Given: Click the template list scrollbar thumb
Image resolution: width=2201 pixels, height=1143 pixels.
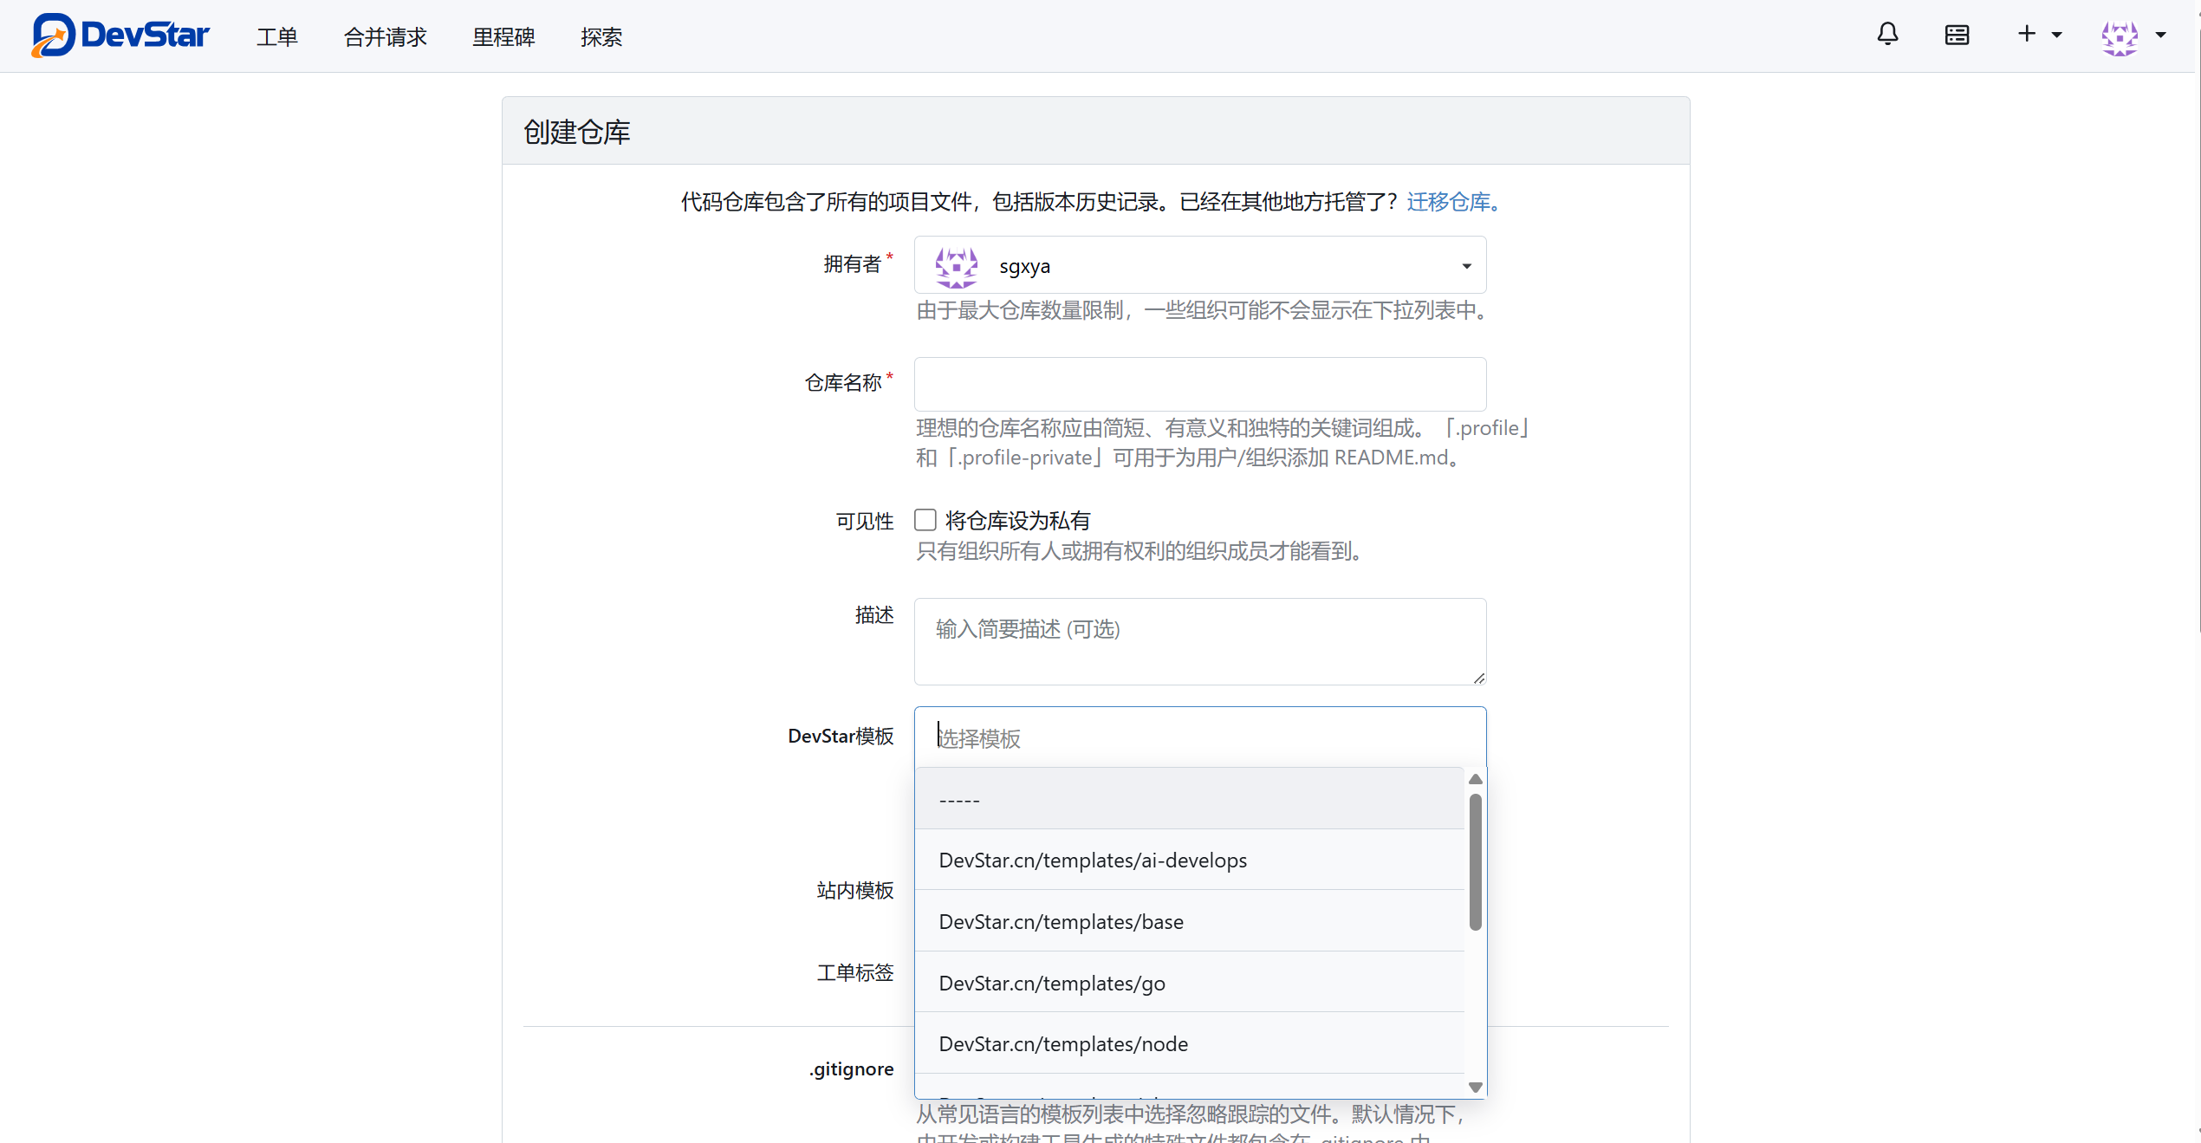Looking at the screenshot, I should point(1476,862).
